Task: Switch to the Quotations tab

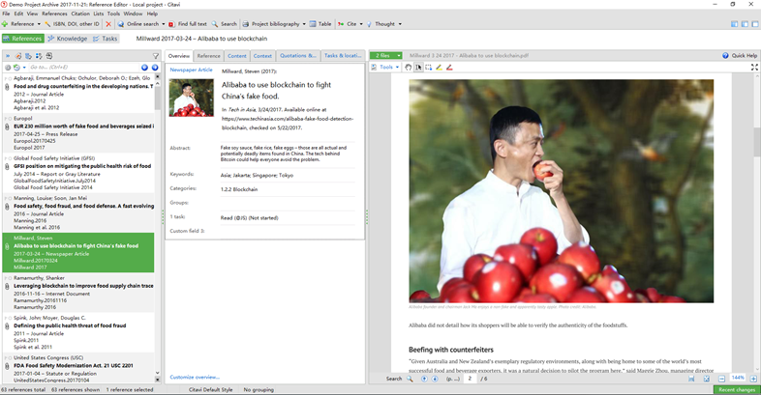Action: coord(297,56)
